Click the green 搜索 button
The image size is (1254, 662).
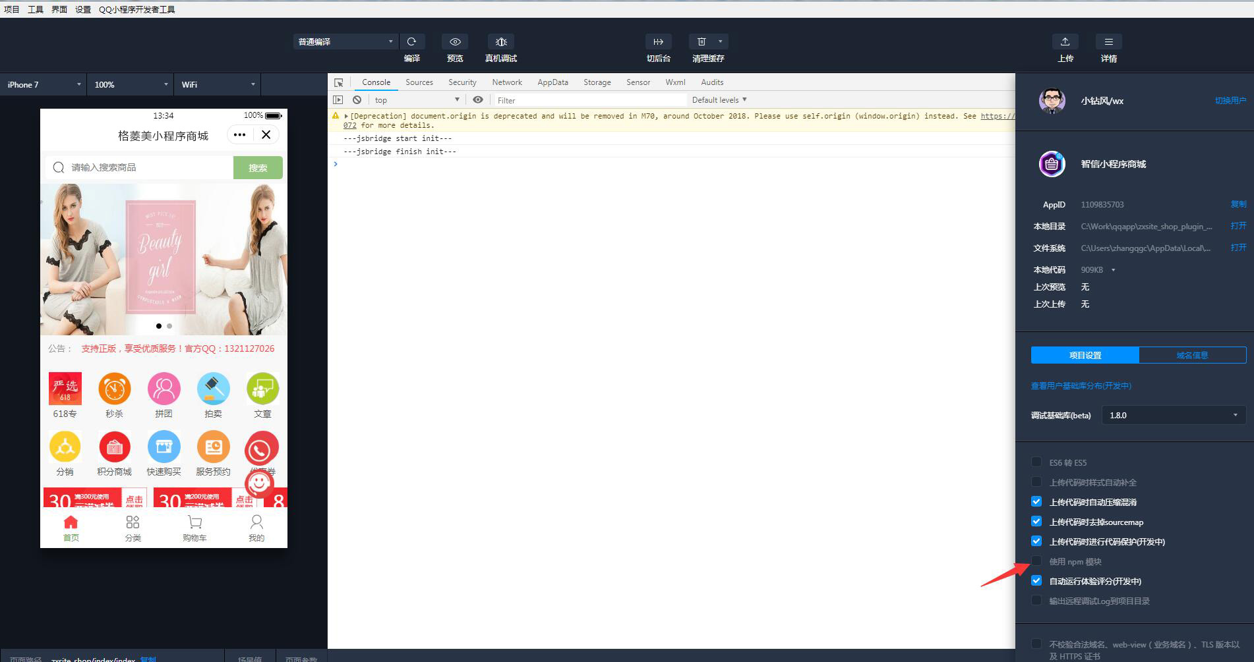[258, 167]
